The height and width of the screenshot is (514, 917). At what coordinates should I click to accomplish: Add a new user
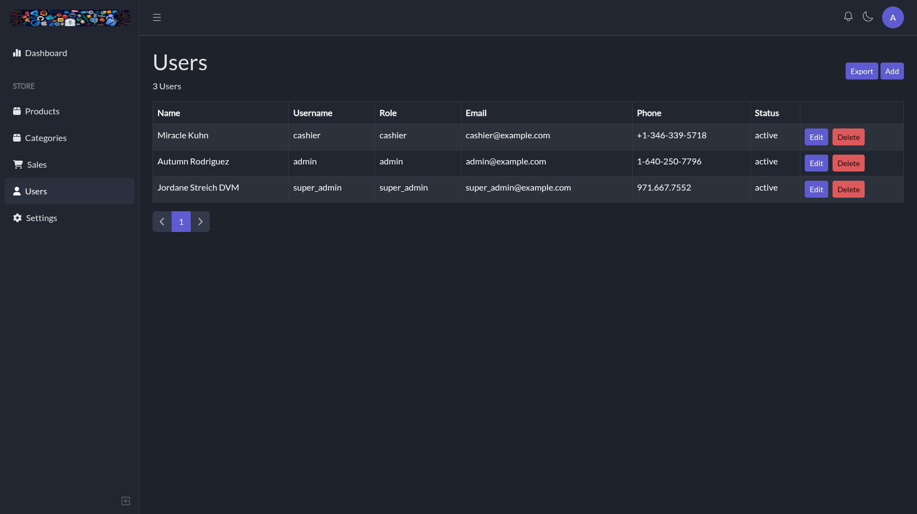(892, 71)
